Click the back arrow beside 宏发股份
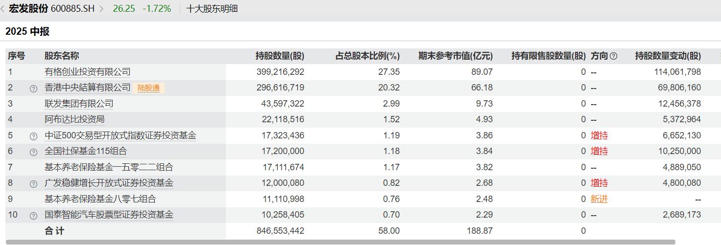721x245 pixels. pos(3,9)
